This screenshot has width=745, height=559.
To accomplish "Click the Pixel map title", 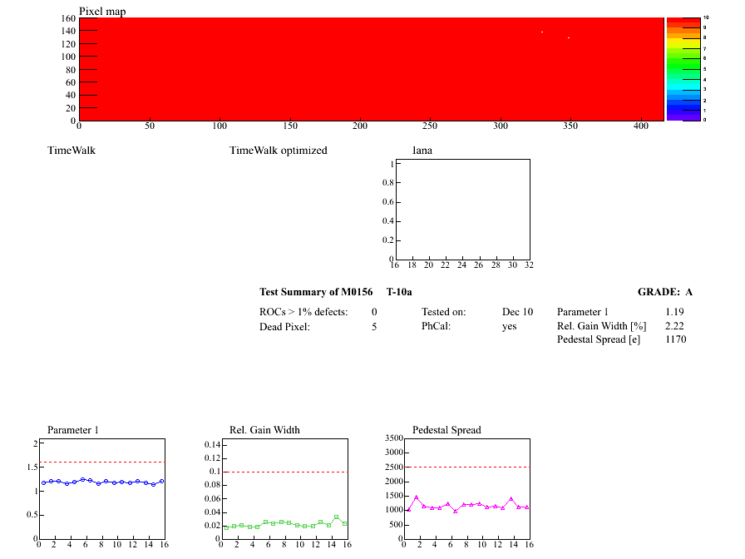I will [102, 12].
